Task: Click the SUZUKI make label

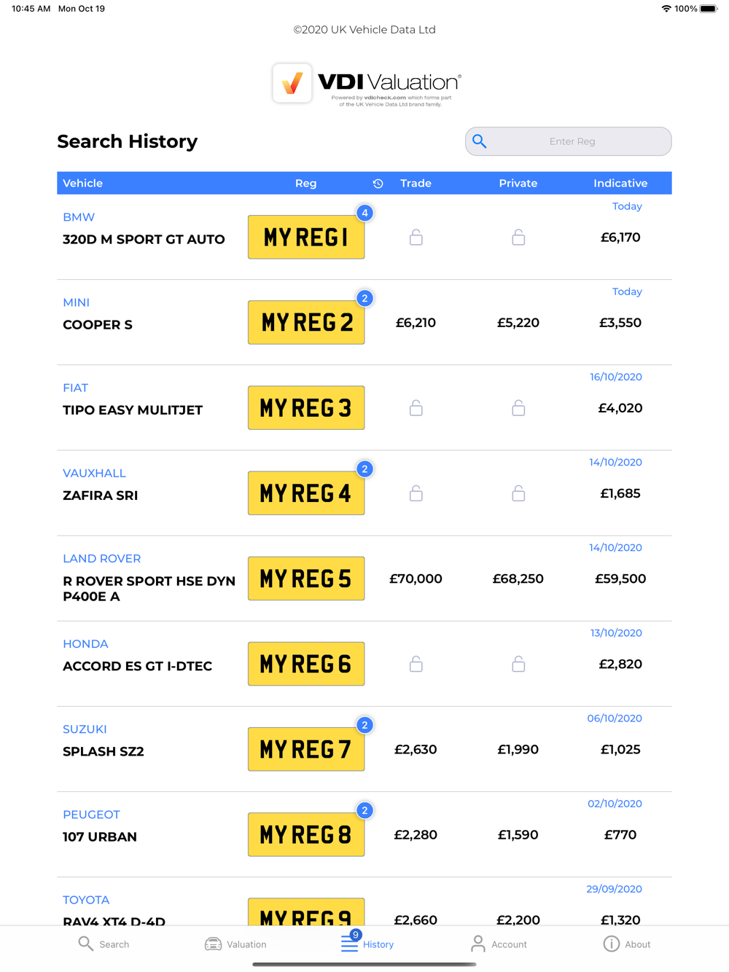Action: point(85,729)
